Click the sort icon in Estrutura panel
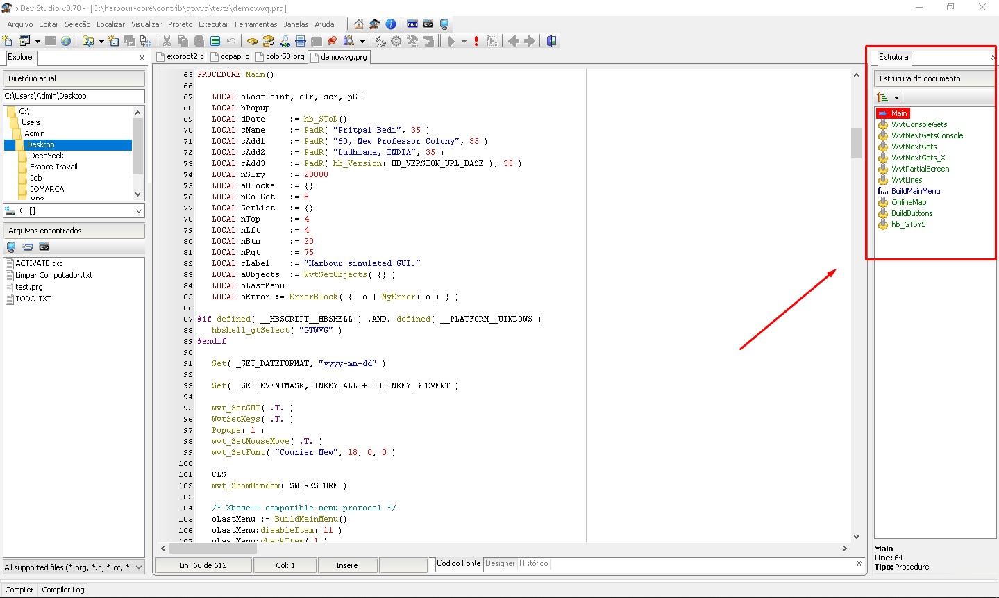The width and height of the screenshot is (999, 598). coord(882,97)
